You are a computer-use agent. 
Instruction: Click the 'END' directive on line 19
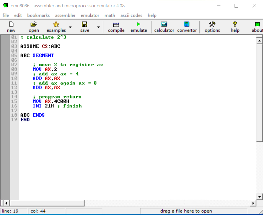click(x=25, y=120)
